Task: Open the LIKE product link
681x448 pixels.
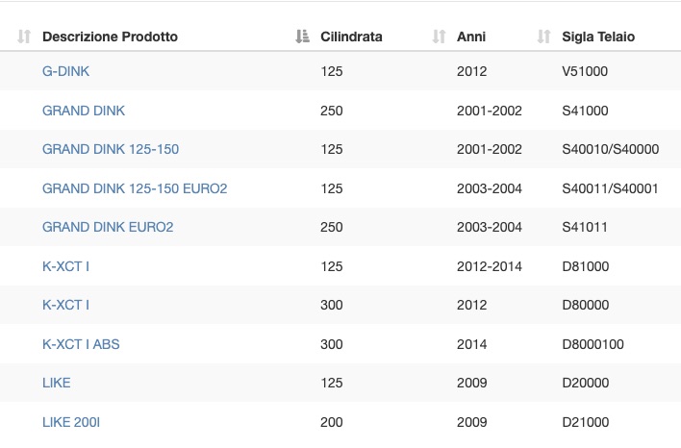Action: coord(57,383)
